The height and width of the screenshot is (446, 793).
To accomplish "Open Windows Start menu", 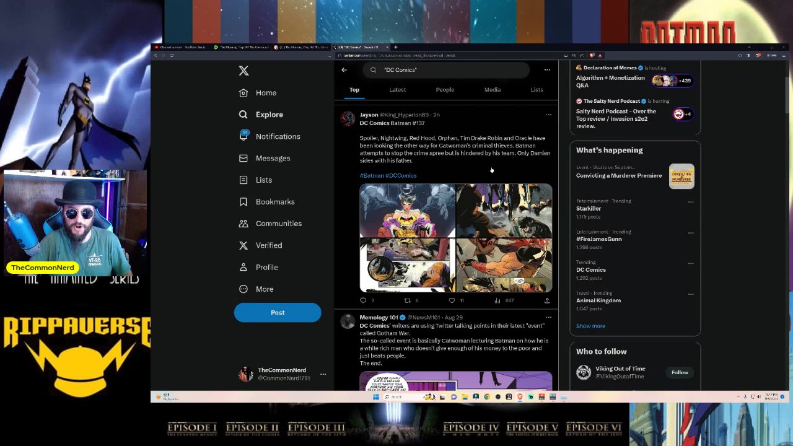I will point(375,397).
